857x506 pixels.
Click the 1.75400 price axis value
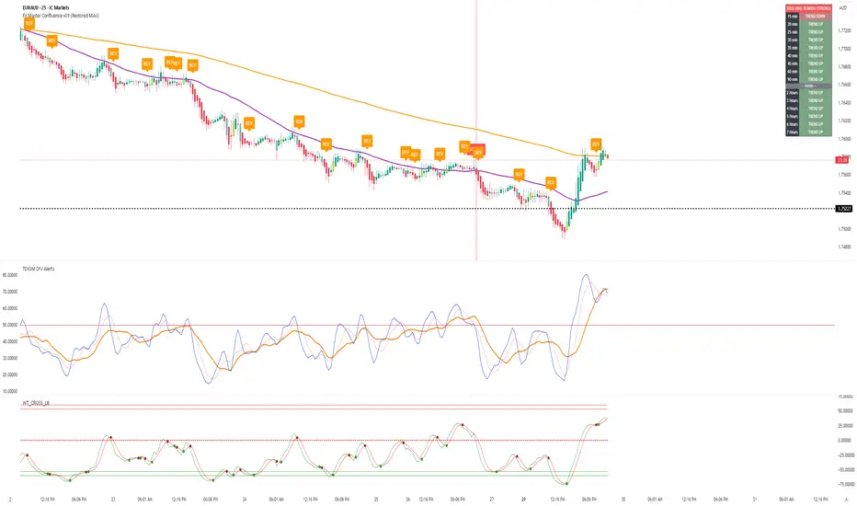point(844,192)
